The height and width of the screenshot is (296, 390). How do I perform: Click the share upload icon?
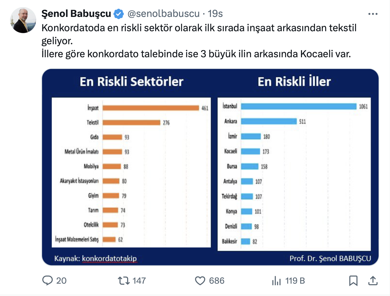tap(373, 280)
